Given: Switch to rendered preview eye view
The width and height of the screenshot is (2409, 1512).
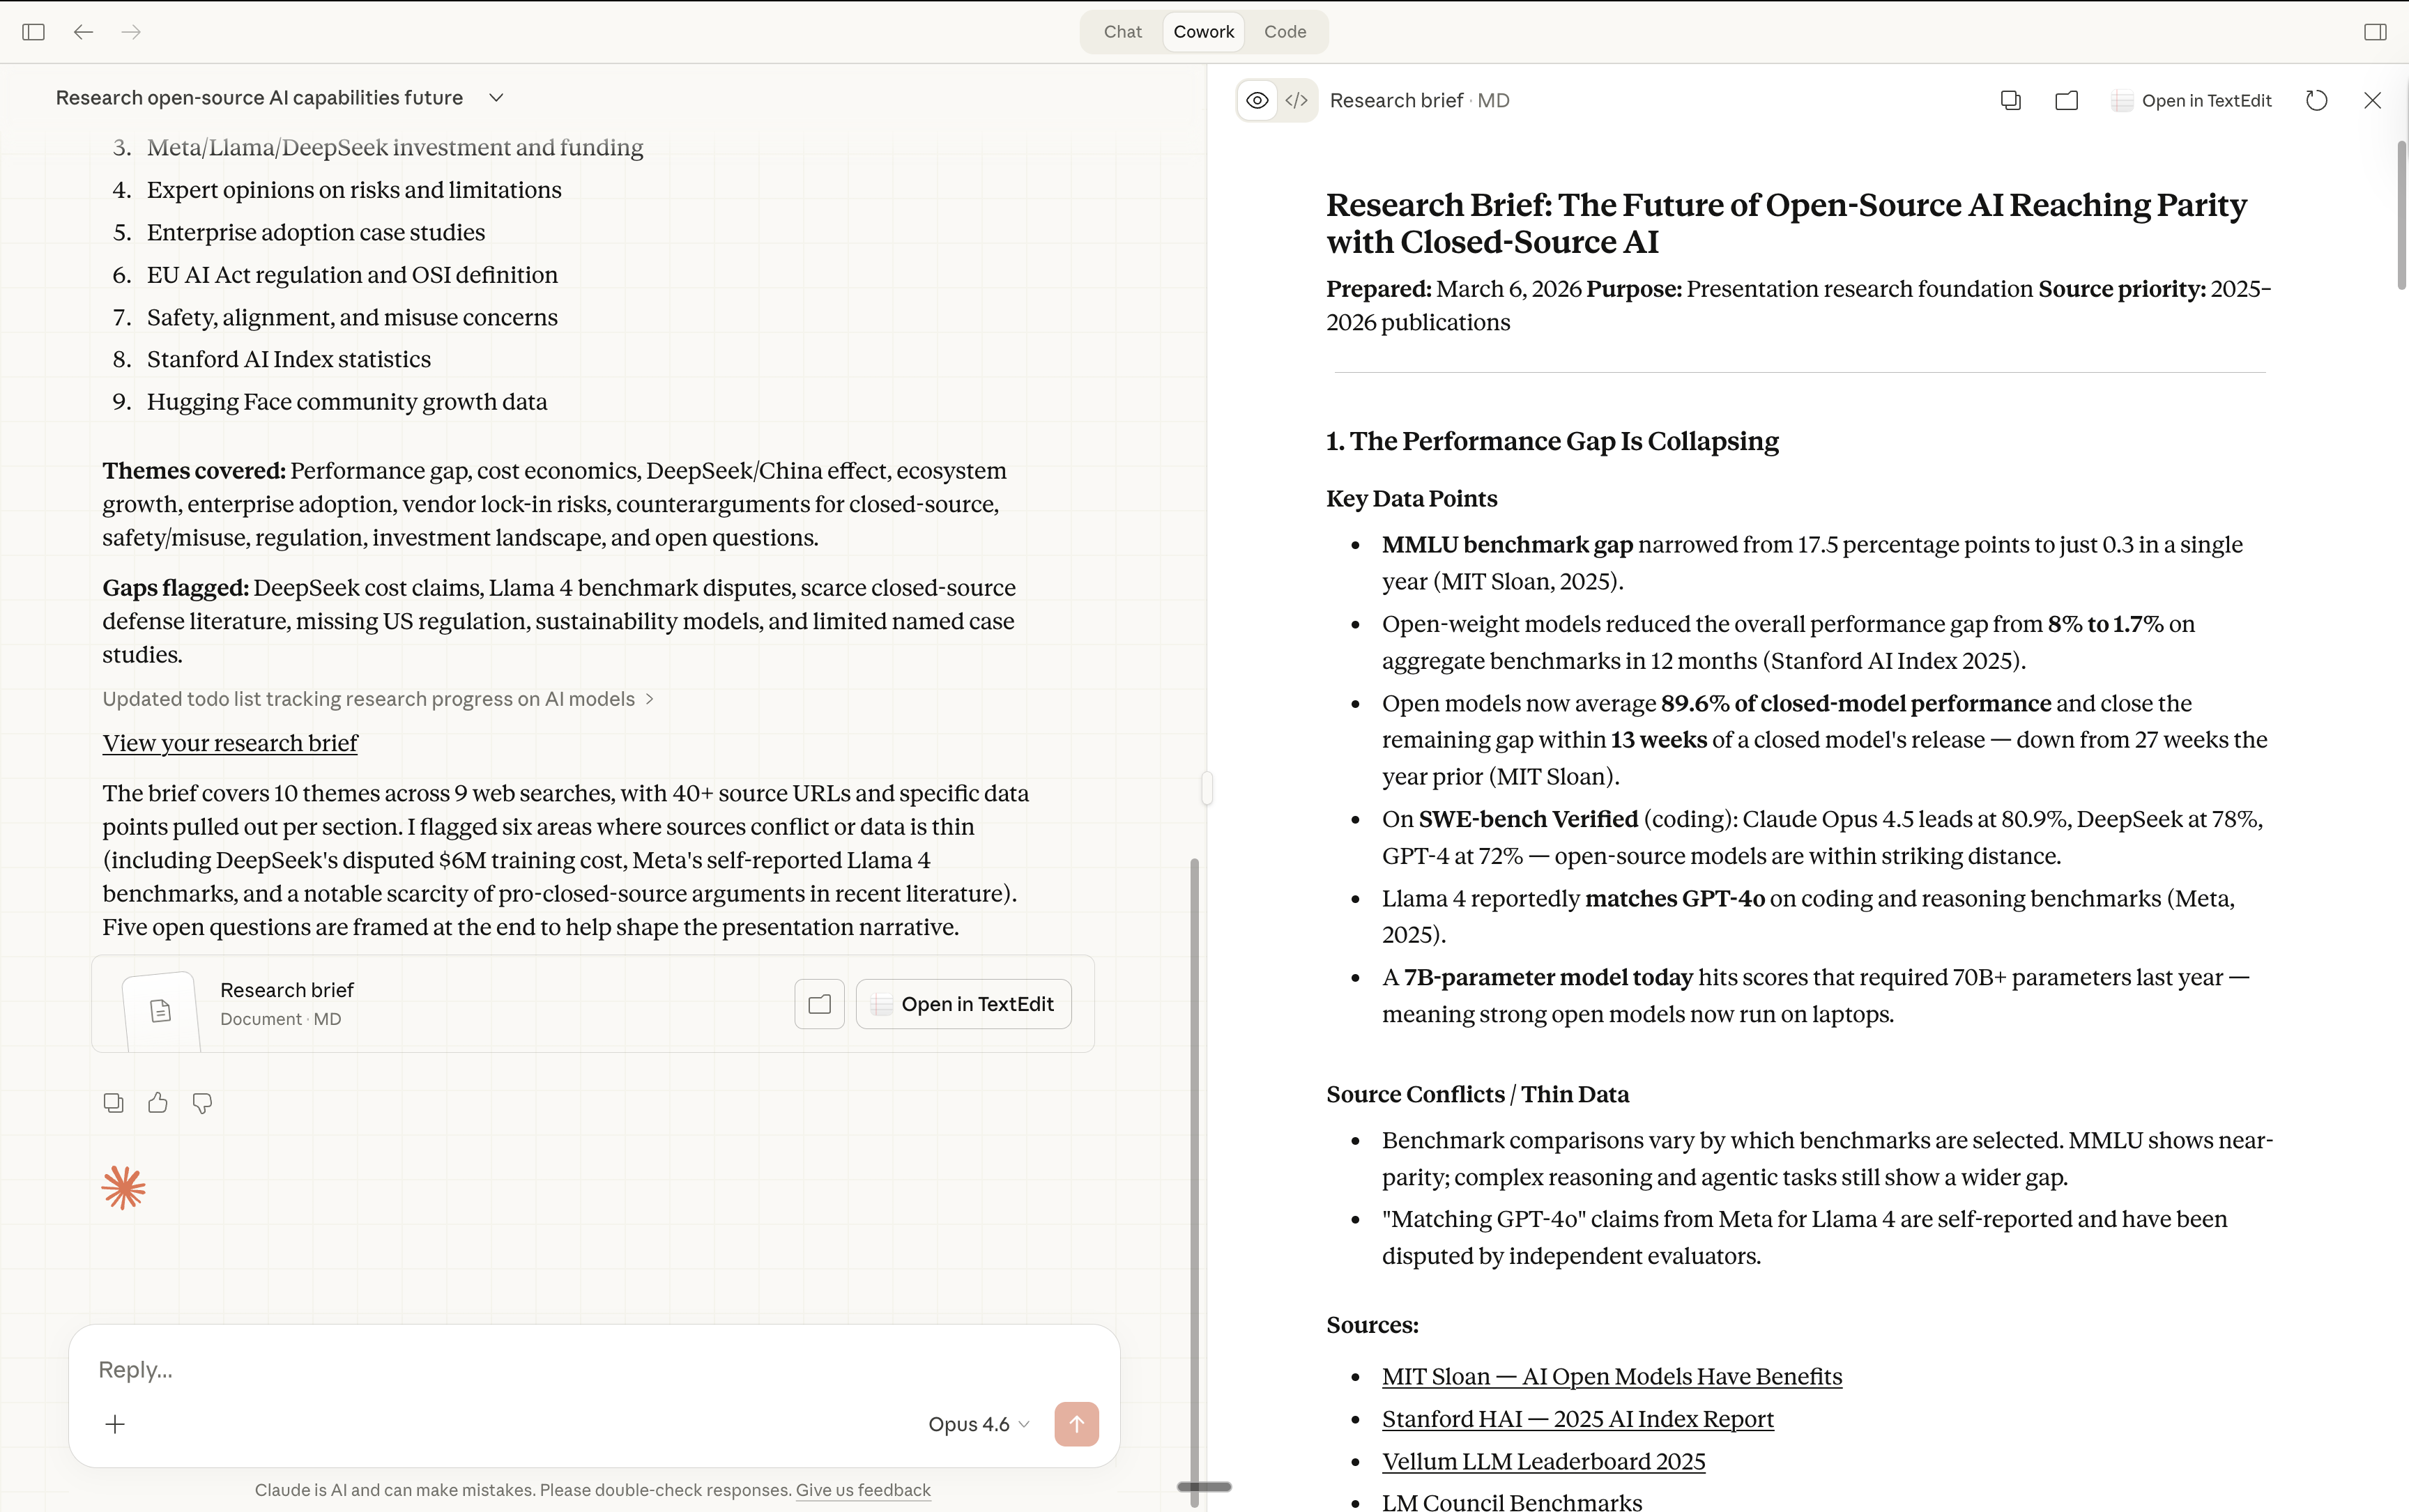Looking at the screenshot, I should (x=1257, y=100).
